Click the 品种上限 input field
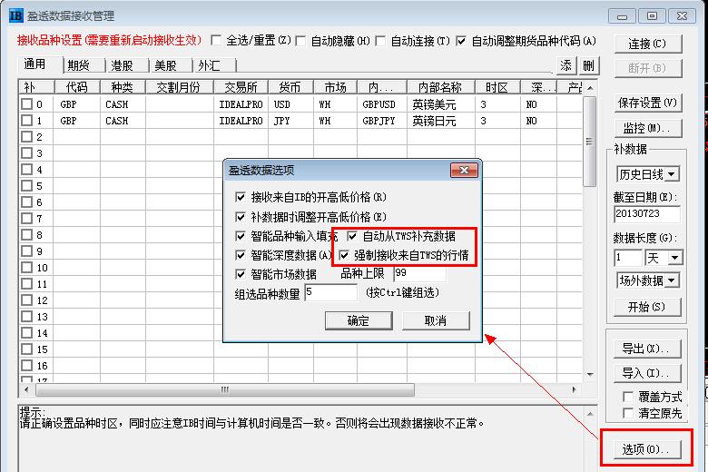The width and height of the screenshot is (708, 472). tap(420, 273)
